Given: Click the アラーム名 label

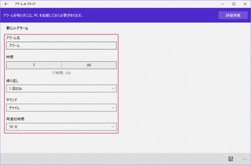Looking at the screenshot, I should click(x=13, y=38).
